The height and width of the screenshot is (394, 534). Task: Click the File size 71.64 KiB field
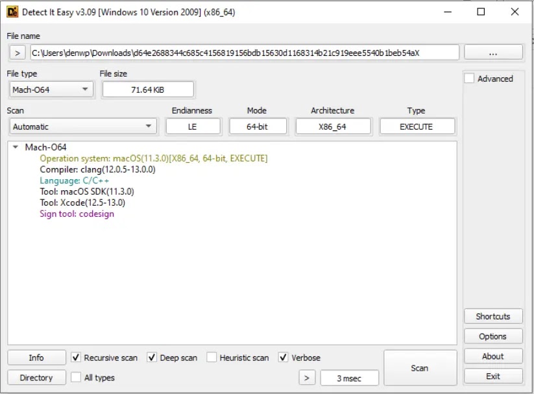coord(148,90)
